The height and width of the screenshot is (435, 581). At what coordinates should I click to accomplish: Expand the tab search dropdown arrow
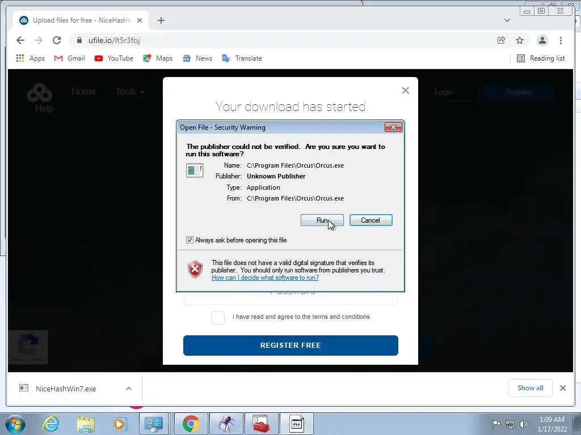[507, 20]
